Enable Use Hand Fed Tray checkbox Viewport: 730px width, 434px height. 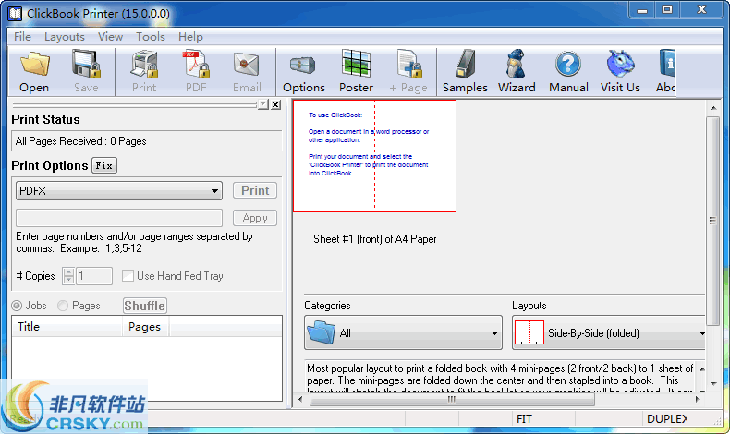[x=128, y=275]
